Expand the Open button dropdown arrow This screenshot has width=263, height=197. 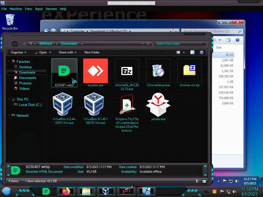click(50, 52)
